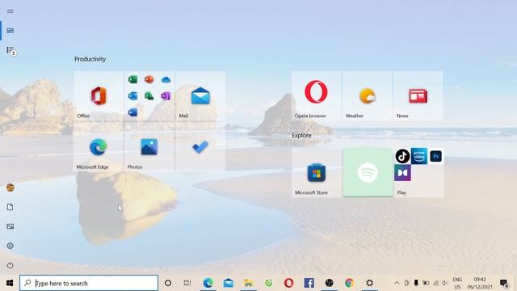Open the Office tile

click(99, 96)
